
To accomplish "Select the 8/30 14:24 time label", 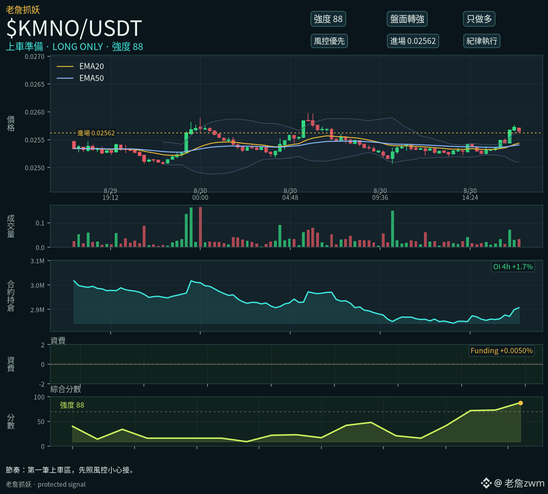I will coord(470,194).
